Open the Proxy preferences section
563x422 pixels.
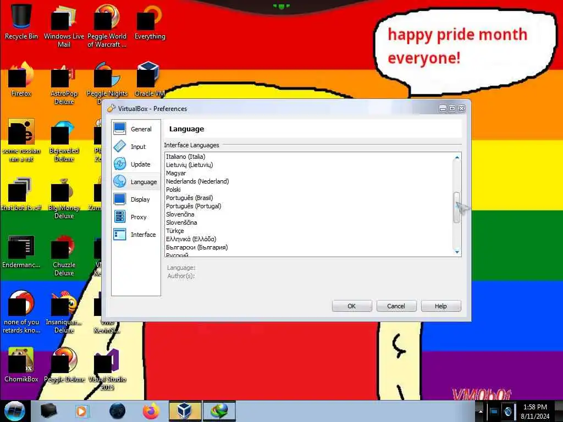pos(136,216)
